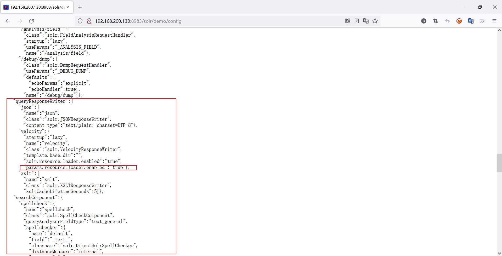Viewport: 502px width, 256px height.
Task: Reload the Solr config page
Action: point(31,21)
